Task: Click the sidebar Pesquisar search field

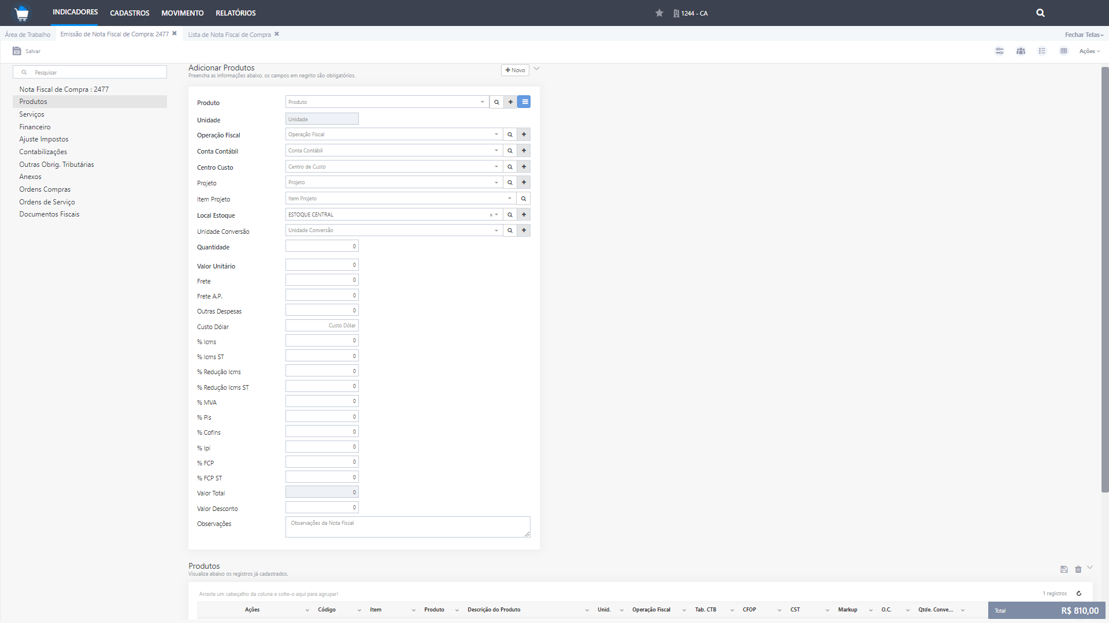Action: tap(90, 72)
